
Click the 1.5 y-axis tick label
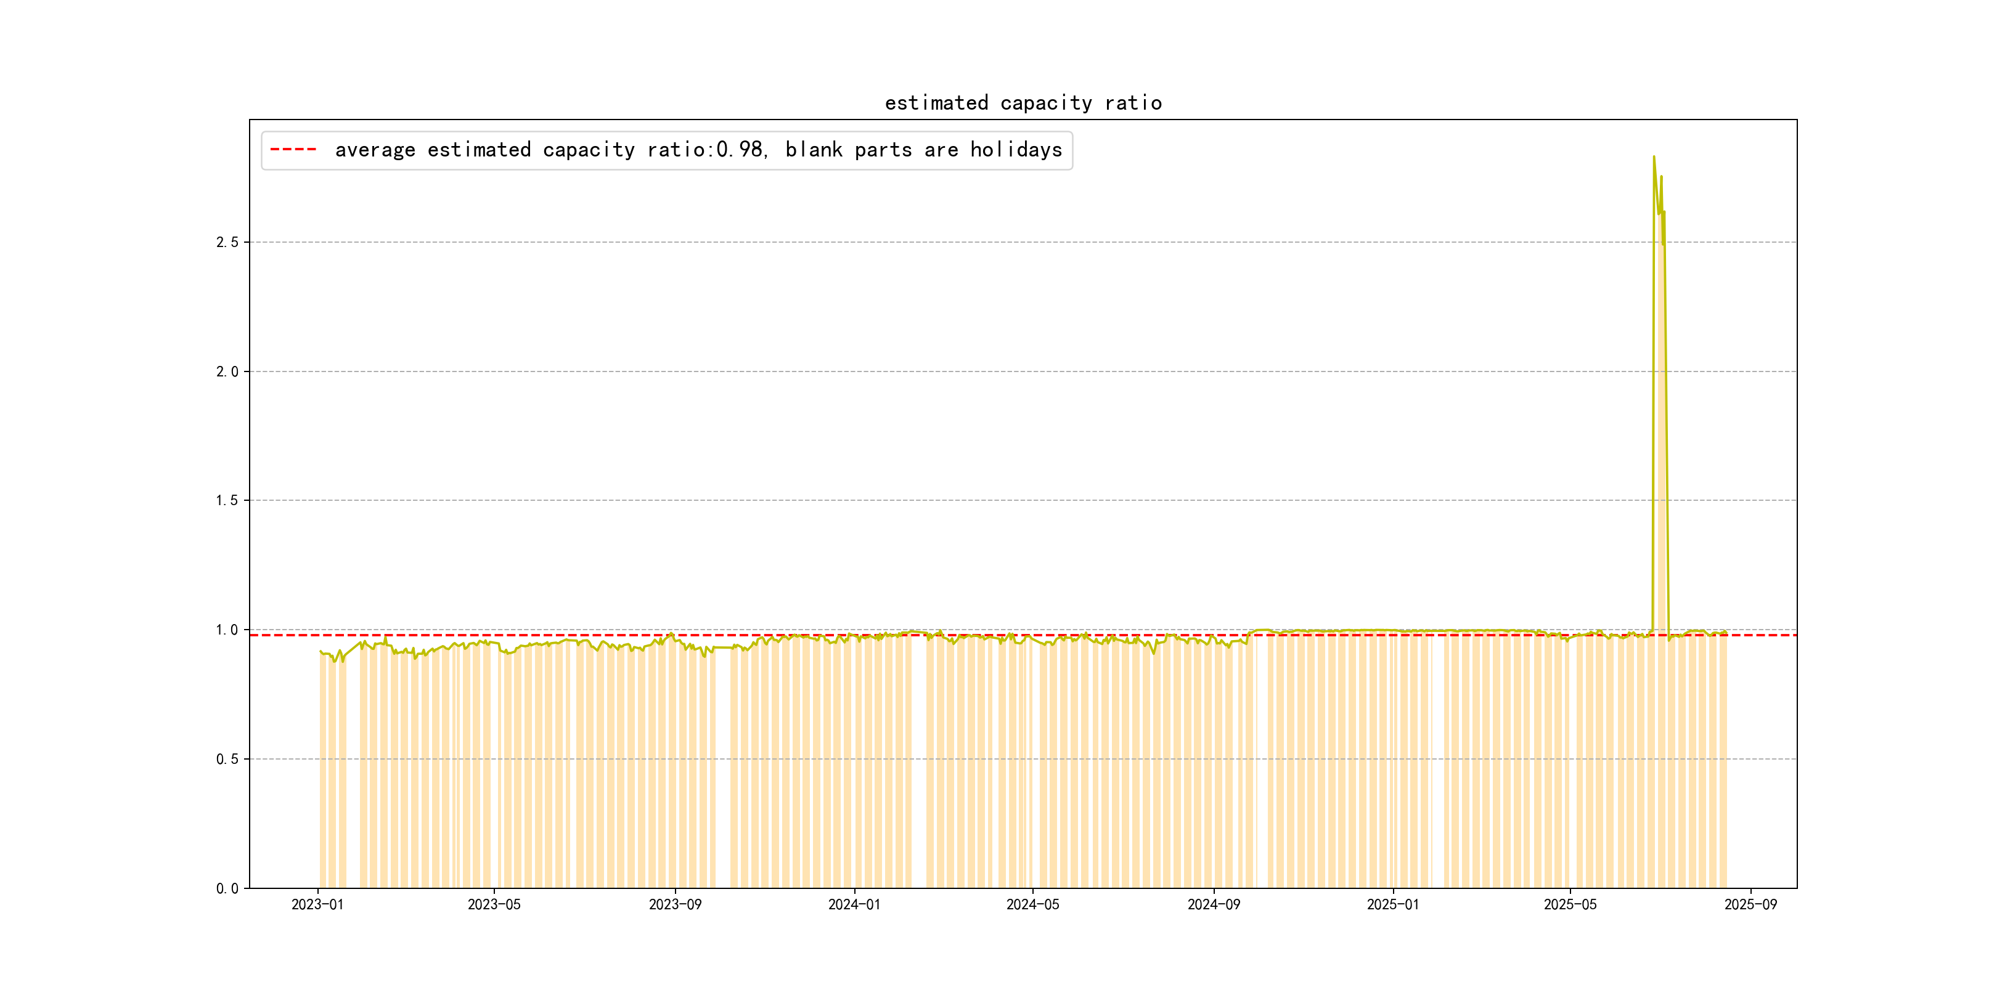point(227,501)
